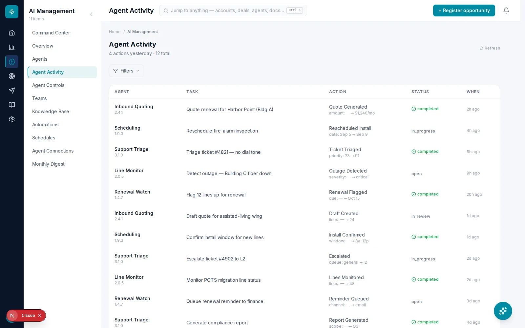Click '20h ago' timestamp
The image size is (525, 328).
tap(474, 195)
